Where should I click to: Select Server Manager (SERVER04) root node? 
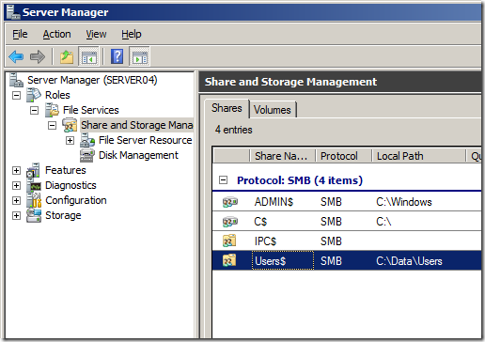92,80
